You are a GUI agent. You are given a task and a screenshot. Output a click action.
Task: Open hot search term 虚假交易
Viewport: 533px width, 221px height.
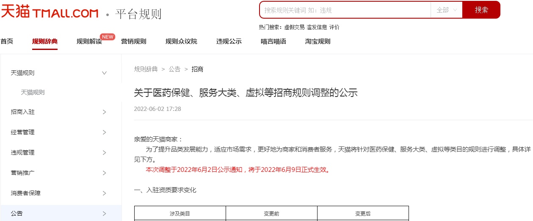294,27
